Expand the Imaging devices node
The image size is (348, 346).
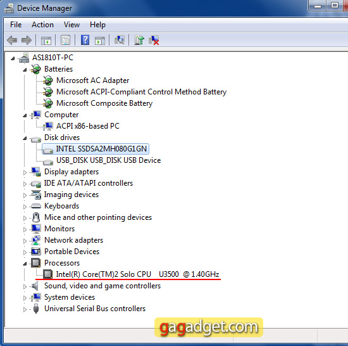pyautogui.click(x=25, y=195)
